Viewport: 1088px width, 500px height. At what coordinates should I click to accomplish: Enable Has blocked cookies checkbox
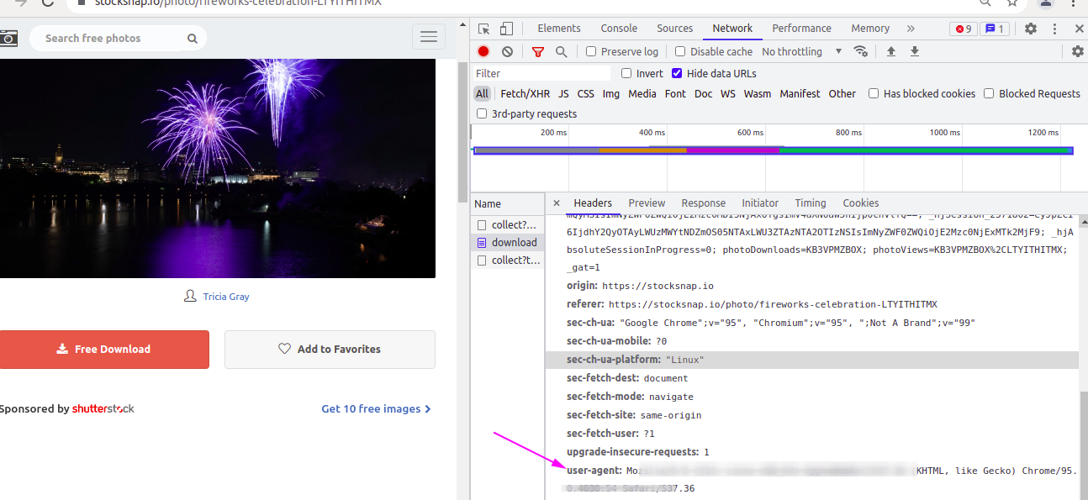click(874, 93)
